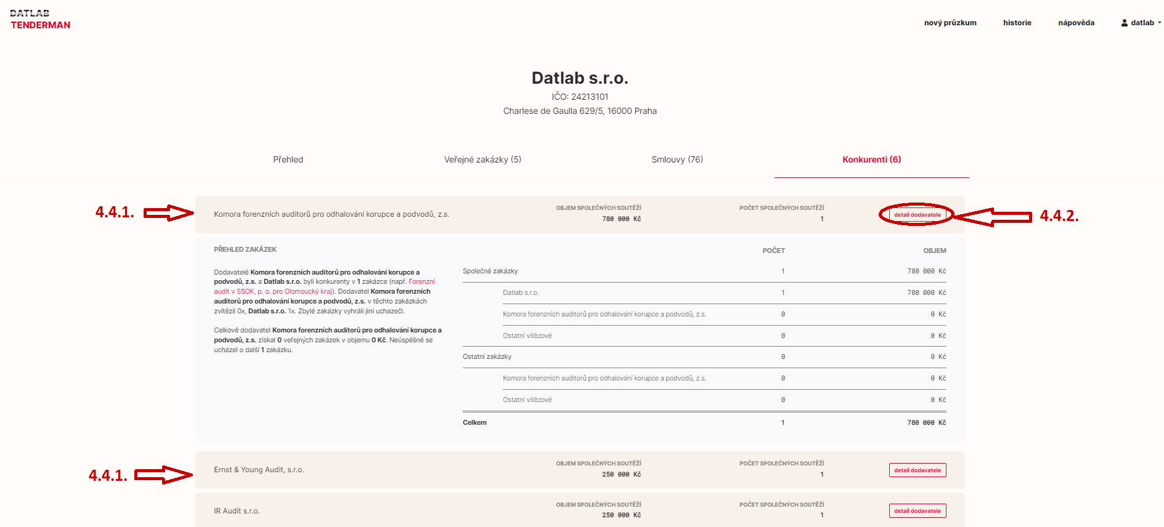Select the Společné zakázky table row

click(490, 271)
